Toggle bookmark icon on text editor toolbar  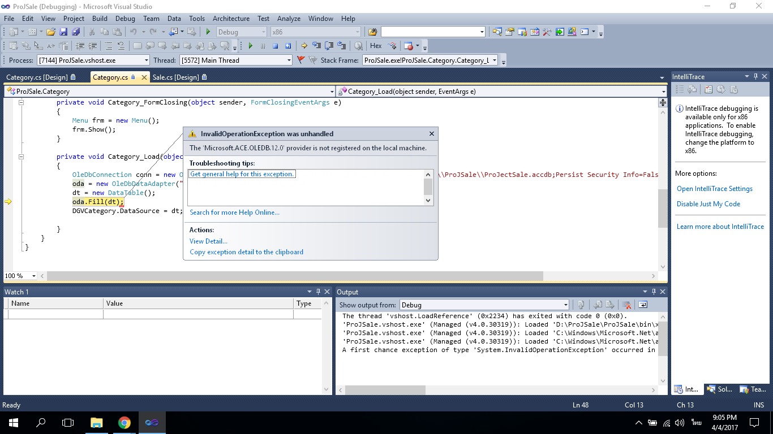(138, 46)
